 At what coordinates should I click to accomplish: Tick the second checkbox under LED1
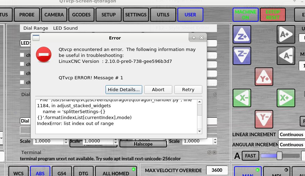pos(22,64)
